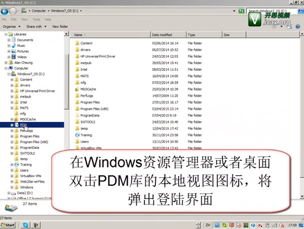
Task: Open the Content folder icon in file list
Action: [77, 43]
